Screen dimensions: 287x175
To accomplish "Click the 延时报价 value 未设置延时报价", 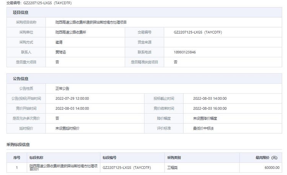I will [68, 128].
